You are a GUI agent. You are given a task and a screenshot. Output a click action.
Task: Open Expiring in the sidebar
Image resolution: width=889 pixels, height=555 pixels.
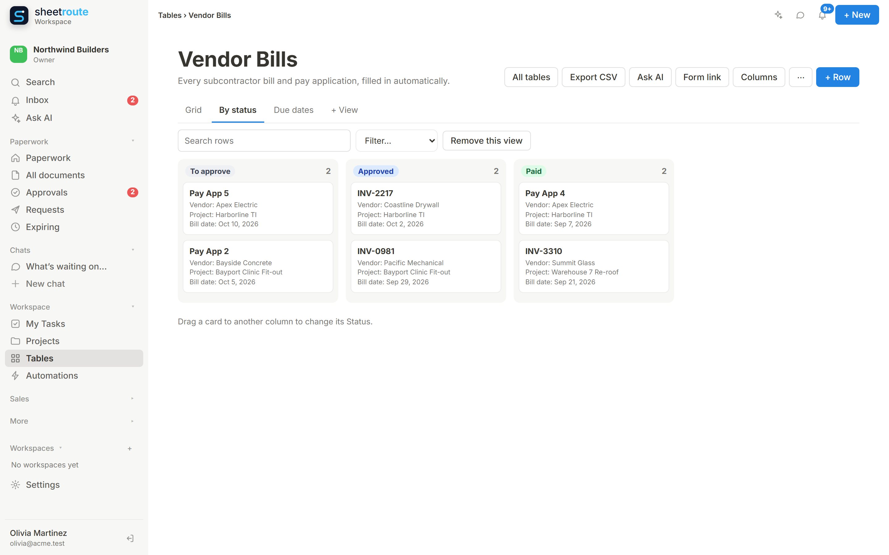[x=74, y=227]
